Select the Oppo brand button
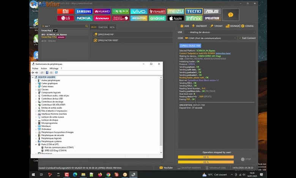This screenshot has height=178, width=296. (120, 11)
